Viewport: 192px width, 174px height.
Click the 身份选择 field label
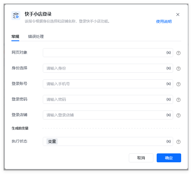click(x=19, y=68)
